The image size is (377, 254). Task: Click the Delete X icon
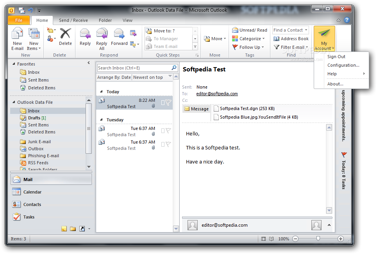pyautogui.click(x=65, y=34)
